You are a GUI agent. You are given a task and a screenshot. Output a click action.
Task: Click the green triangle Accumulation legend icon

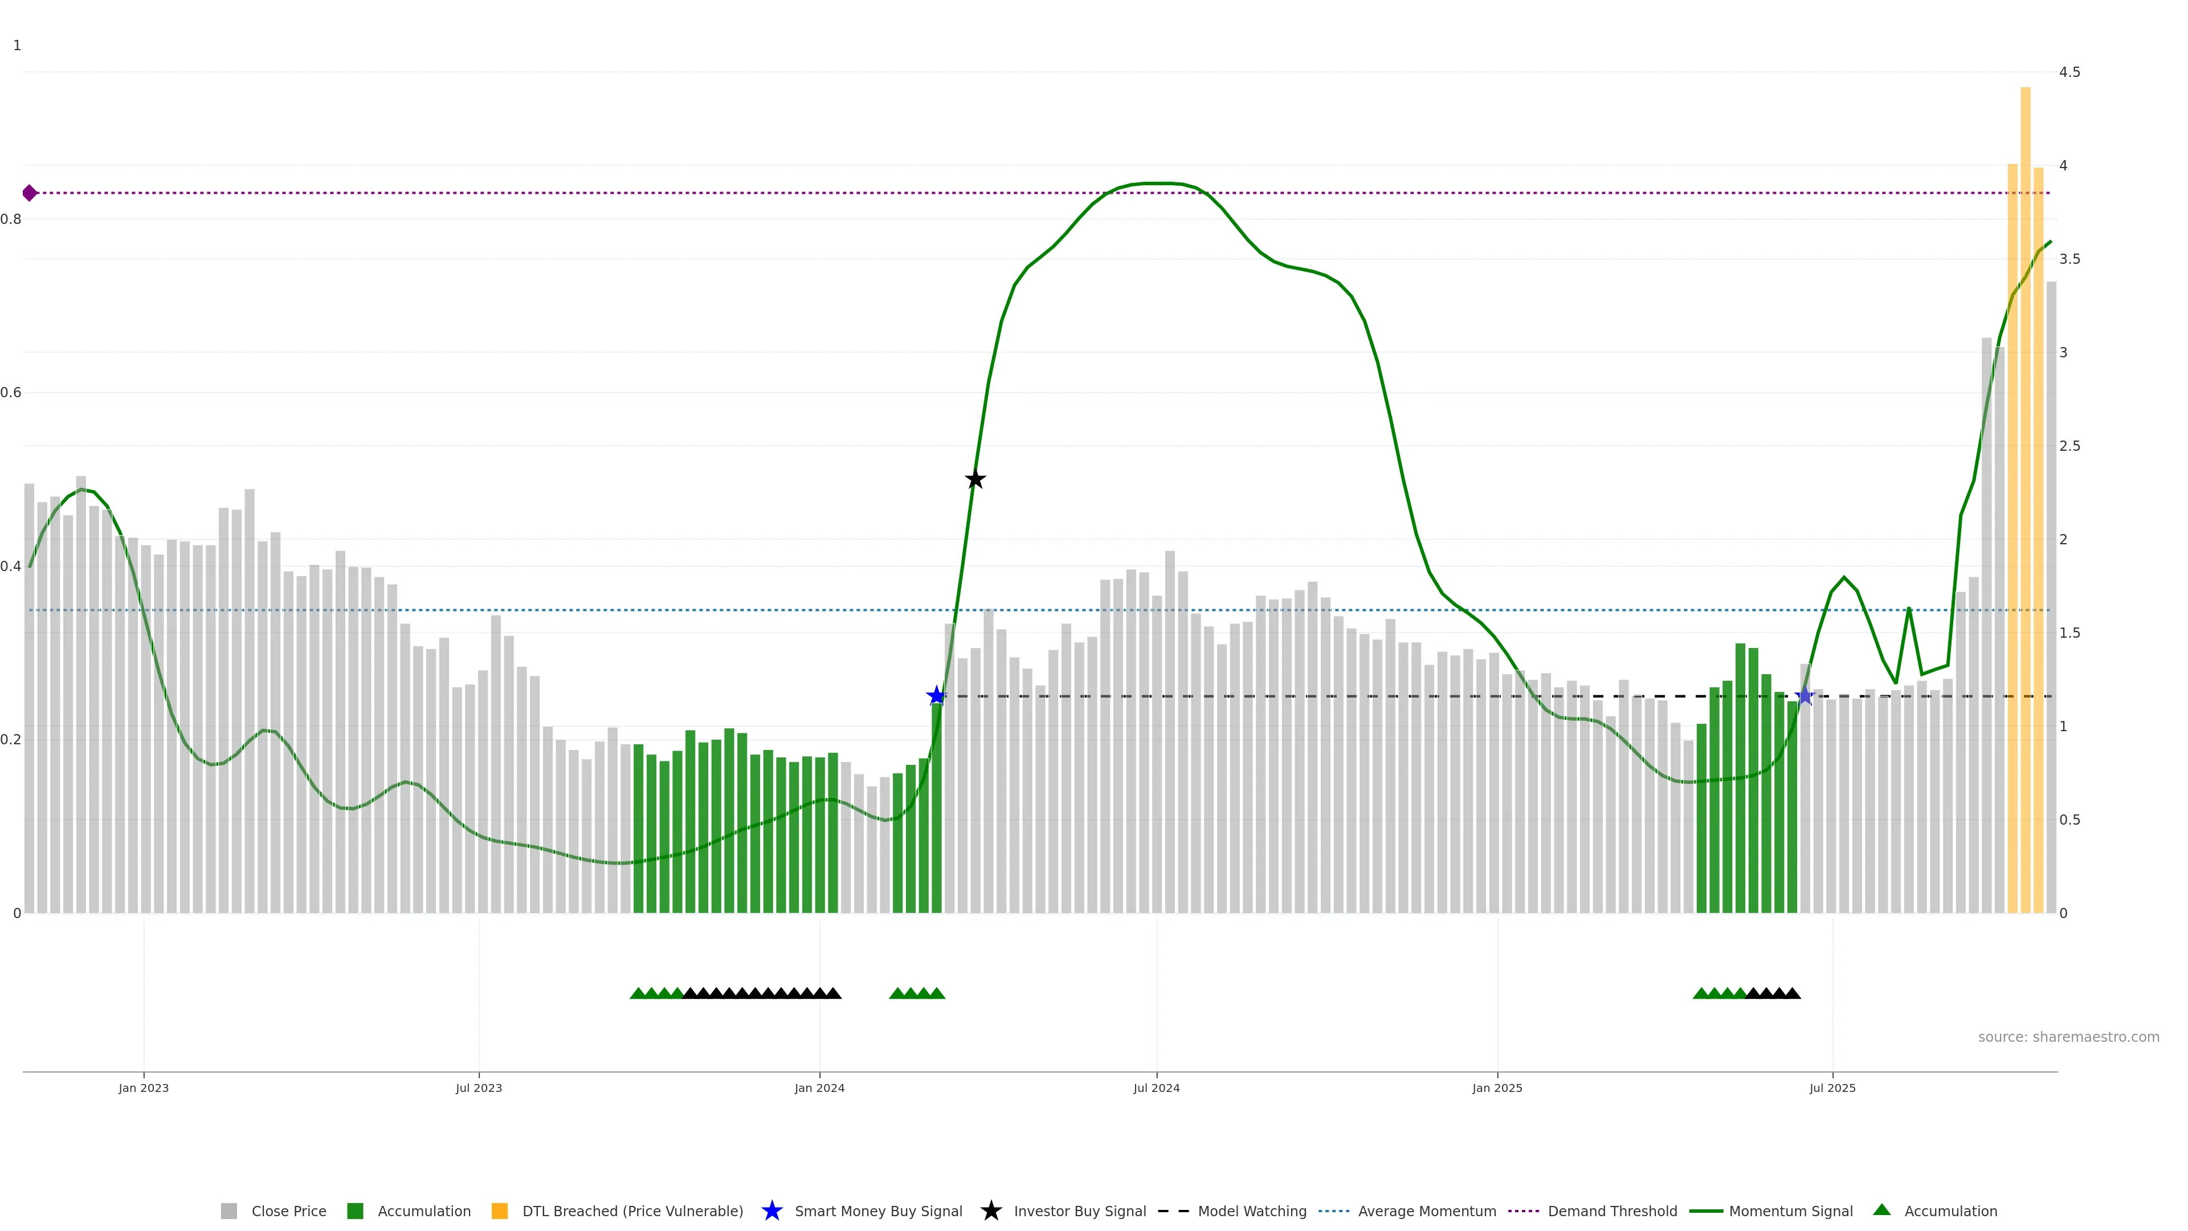coord(1881,1210)
